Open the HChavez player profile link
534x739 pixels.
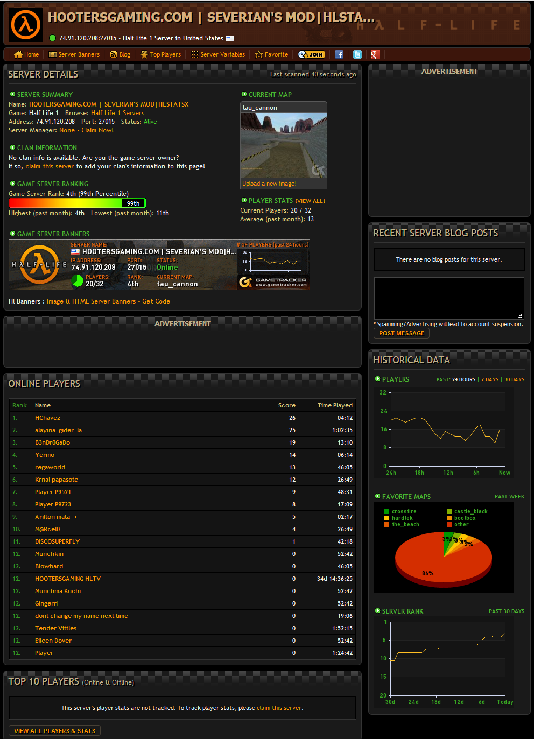pos(47,418)
